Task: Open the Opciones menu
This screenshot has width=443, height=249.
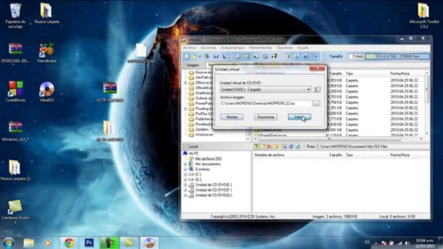Action: pyautogui.click(x=284, y=48)
